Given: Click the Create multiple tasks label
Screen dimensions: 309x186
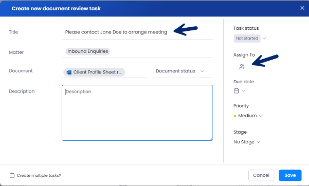Looking at the screenshot, I should coord(39,175).
